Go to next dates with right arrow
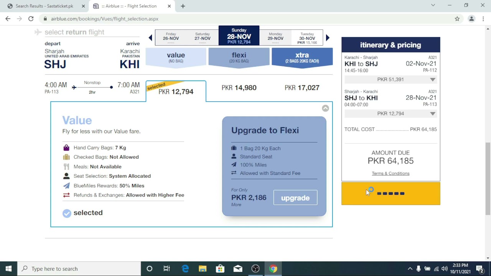 coord(328,38)
